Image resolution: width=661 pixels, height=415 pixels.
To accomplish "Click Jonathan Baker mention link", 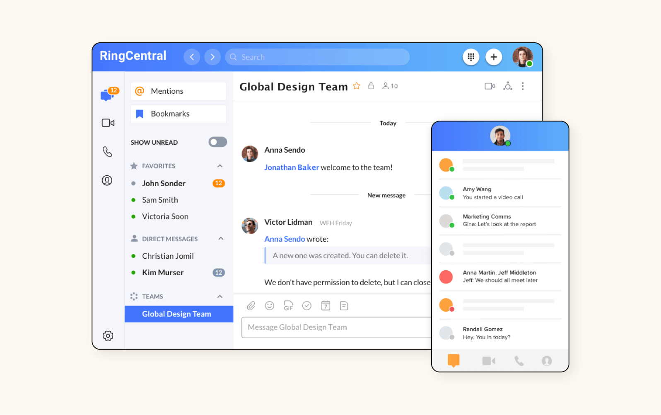I will coord(292,167).
